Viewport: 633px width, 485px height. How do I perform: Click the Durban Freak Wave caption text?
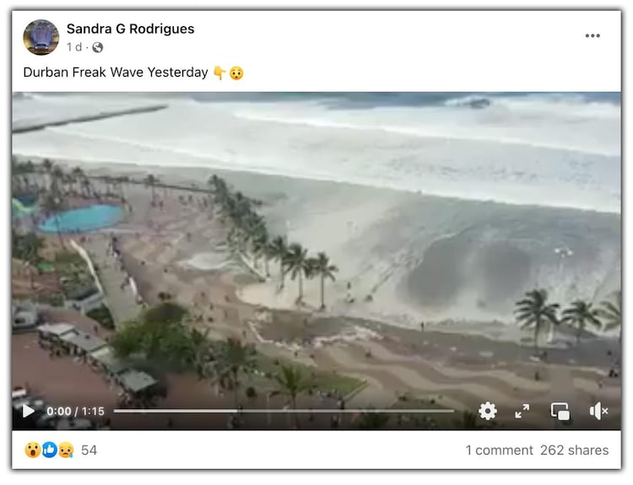click(116, 73)
